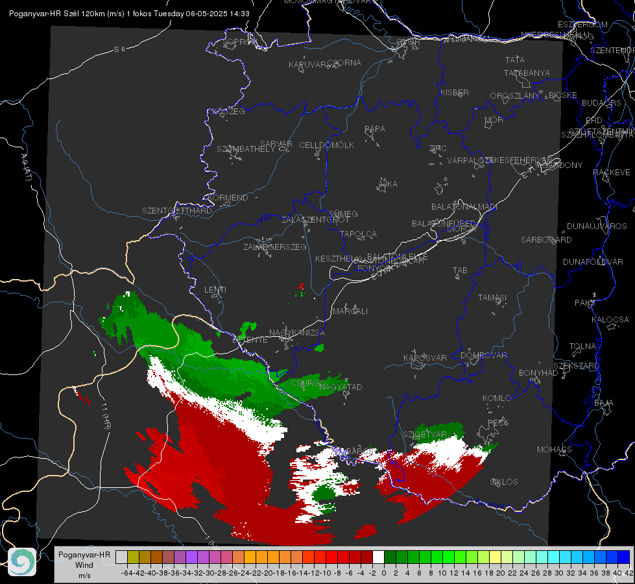Click the radar title with timestamp 14:33
This screenshot has width=635, height=584.
(x=129, y=14)
